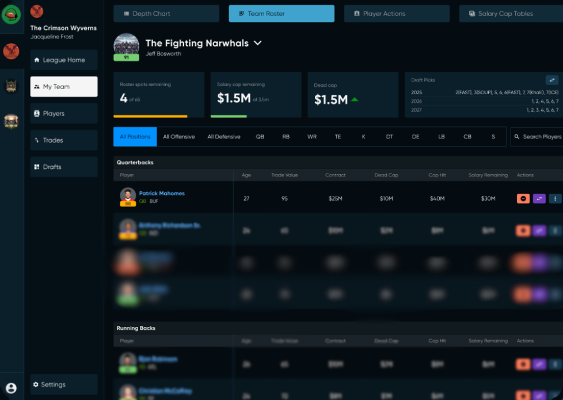Click the purple trade icon for Patrick Mahomes
This screenshot has width=563, height=400.
pyautogui.click(x=539, y=198)
